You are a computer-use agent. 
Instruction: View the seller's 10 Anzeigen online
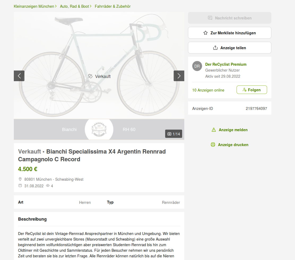[208, 90]
